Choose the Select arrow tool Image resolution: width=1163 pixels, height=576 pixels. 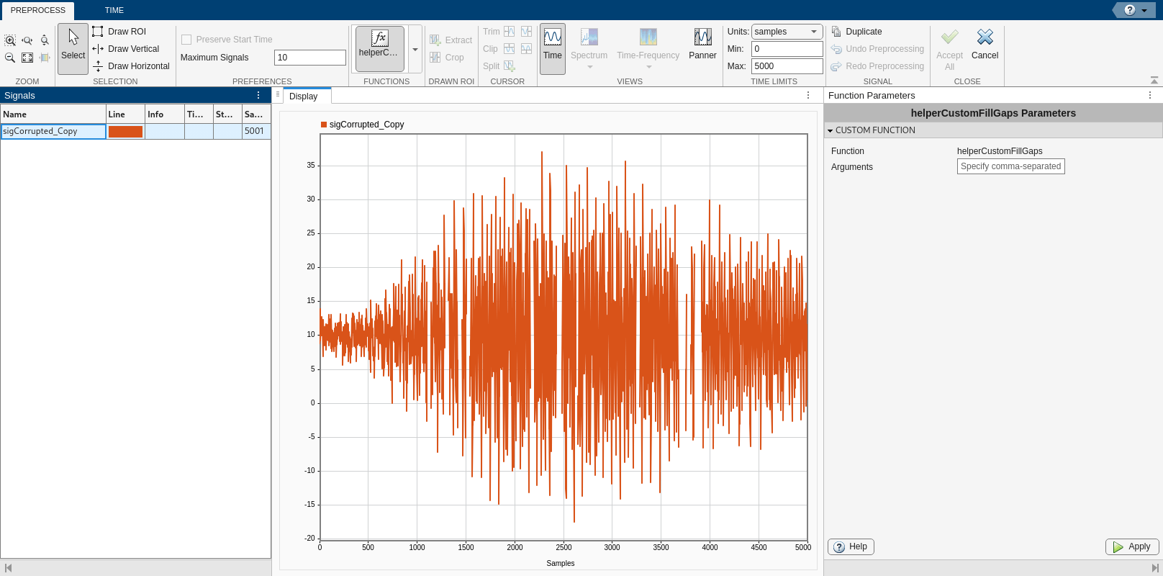pyautogui.click(x=73, y=48)
